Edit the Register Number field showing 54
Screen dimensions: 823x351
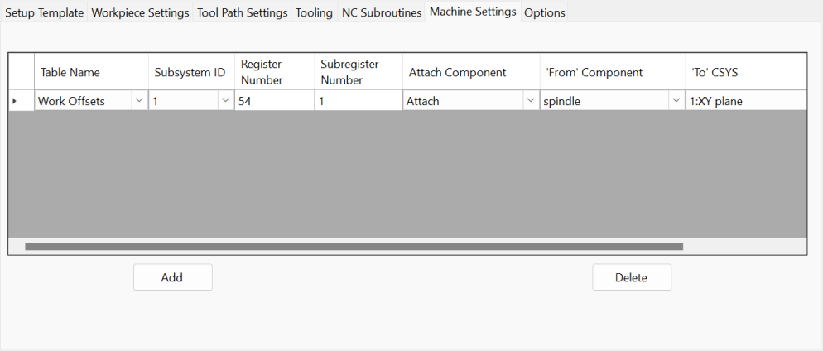tap(275, 101)
